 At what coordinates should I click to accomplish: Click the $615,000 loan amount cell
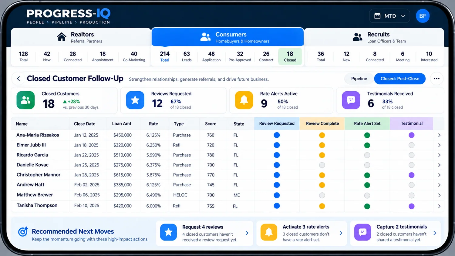pos(123,175)
